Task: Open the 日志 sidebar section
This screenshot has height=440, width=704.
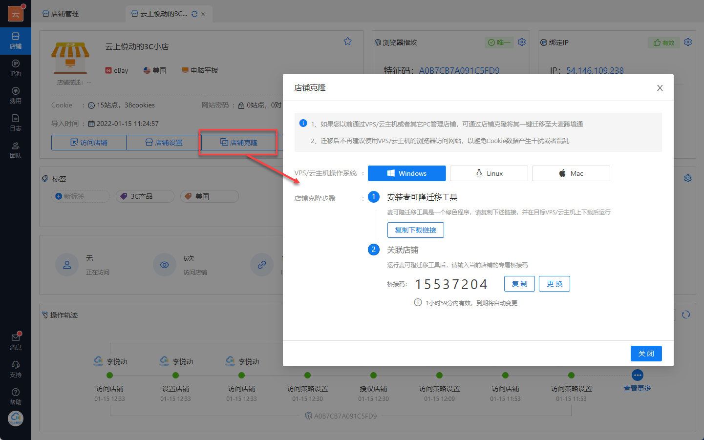Action: click(x=16, y=123)
